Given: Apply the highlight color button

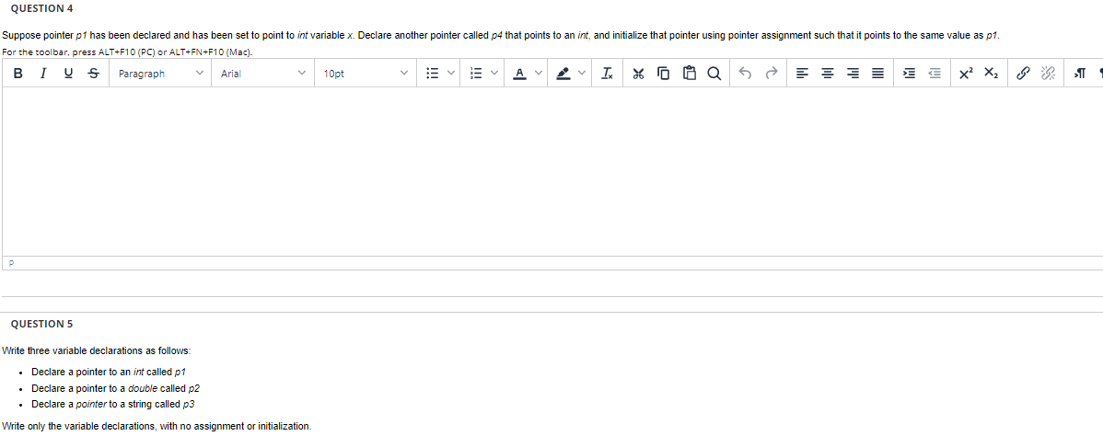Looking at the screenshot, I should 563,74.
